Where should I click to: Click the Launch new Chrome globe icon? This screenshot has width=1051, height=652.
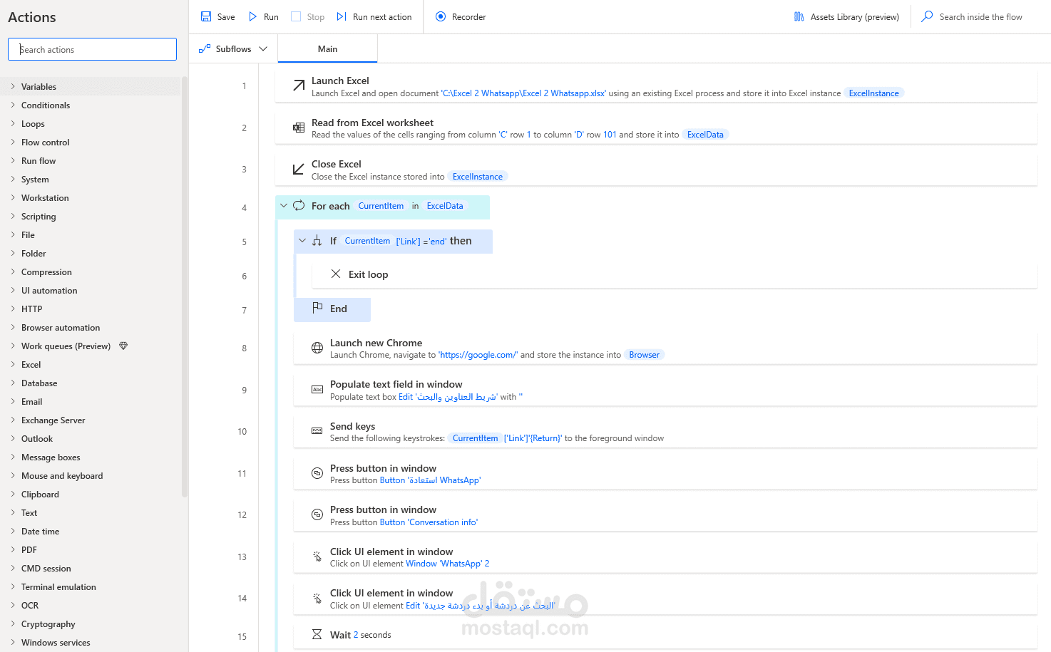(317, 348)
